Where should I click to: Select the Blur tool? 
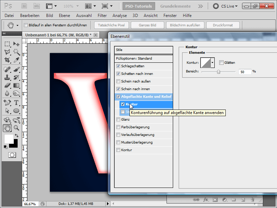click(7, 93)
